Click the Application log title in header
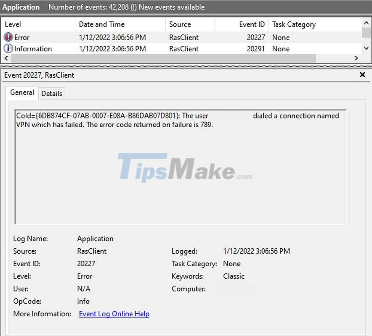Image resolution: width=372 pixels, height=336 pixels. tap(21, 7)
